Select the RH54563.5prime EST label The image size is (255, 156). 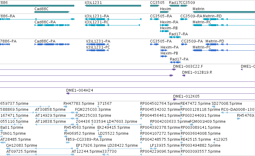pos(79,128)
